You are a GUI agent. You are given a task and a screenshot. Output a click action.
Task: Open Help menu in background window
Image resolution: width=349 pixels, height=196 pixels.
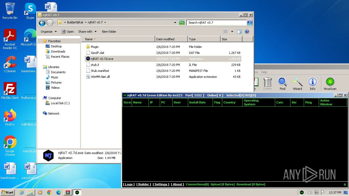point(264,72)
